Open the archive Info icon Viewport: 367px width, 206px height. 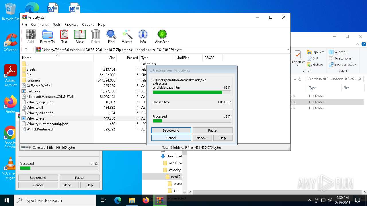pos(143,37)
